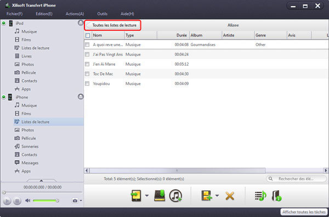The width and height of the screenshot is (329, 217).
Task: Check the J'en Ai Marre row
Action: [x=87, y=64]
